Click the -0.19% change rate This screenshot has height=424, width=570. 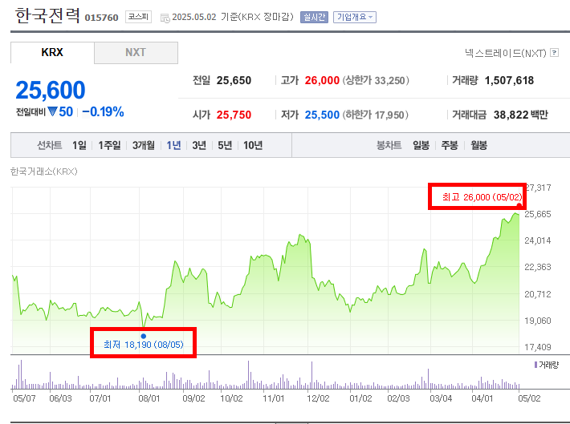104,111
